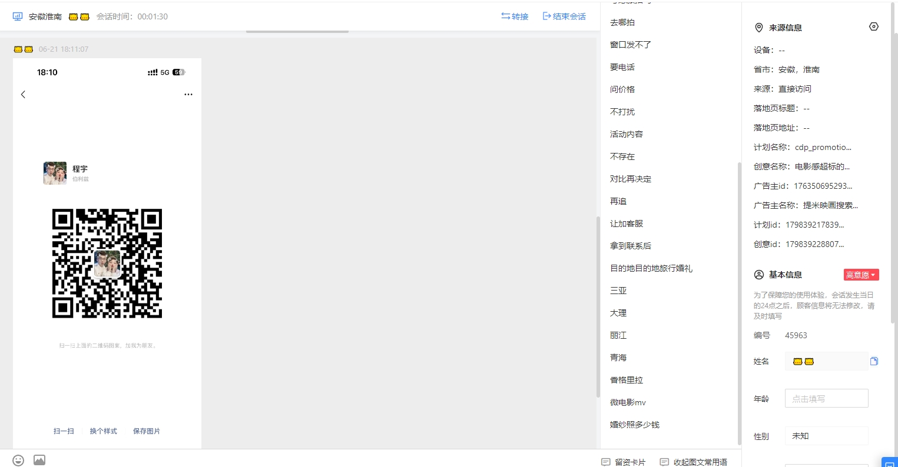The image size is (898, 467).
Task: Click the 姓名 input field
Action: 826,361
